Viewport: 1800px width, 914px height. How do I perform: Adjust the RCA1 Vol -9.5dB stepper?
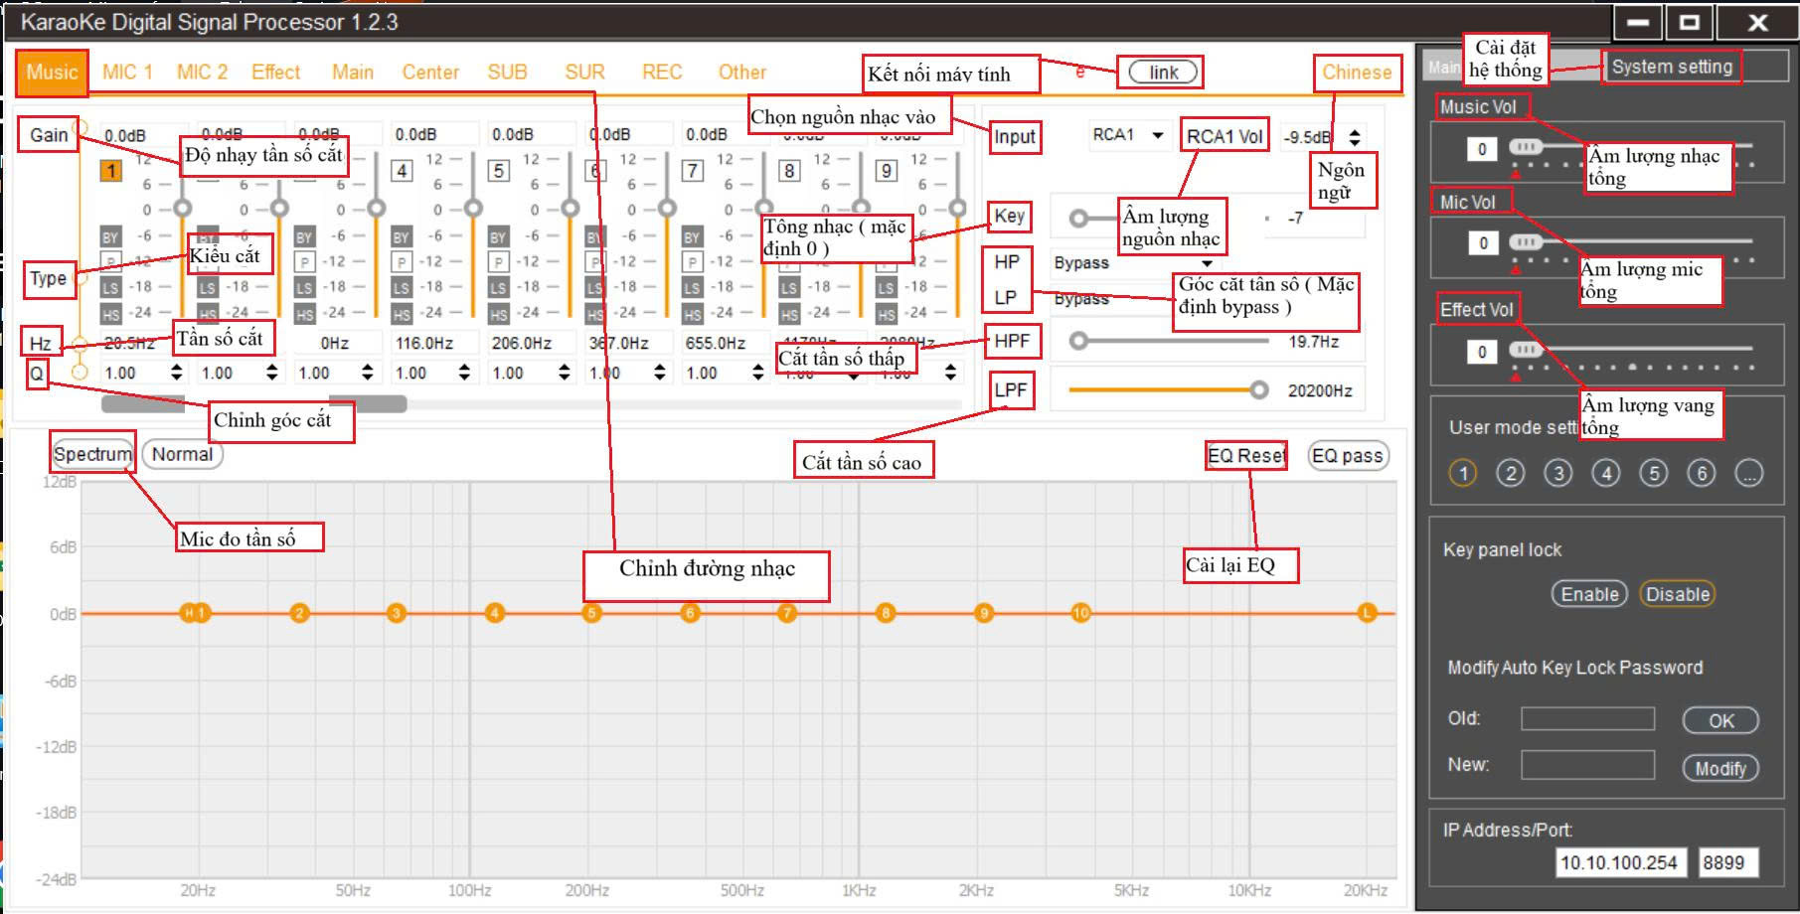1355,136
